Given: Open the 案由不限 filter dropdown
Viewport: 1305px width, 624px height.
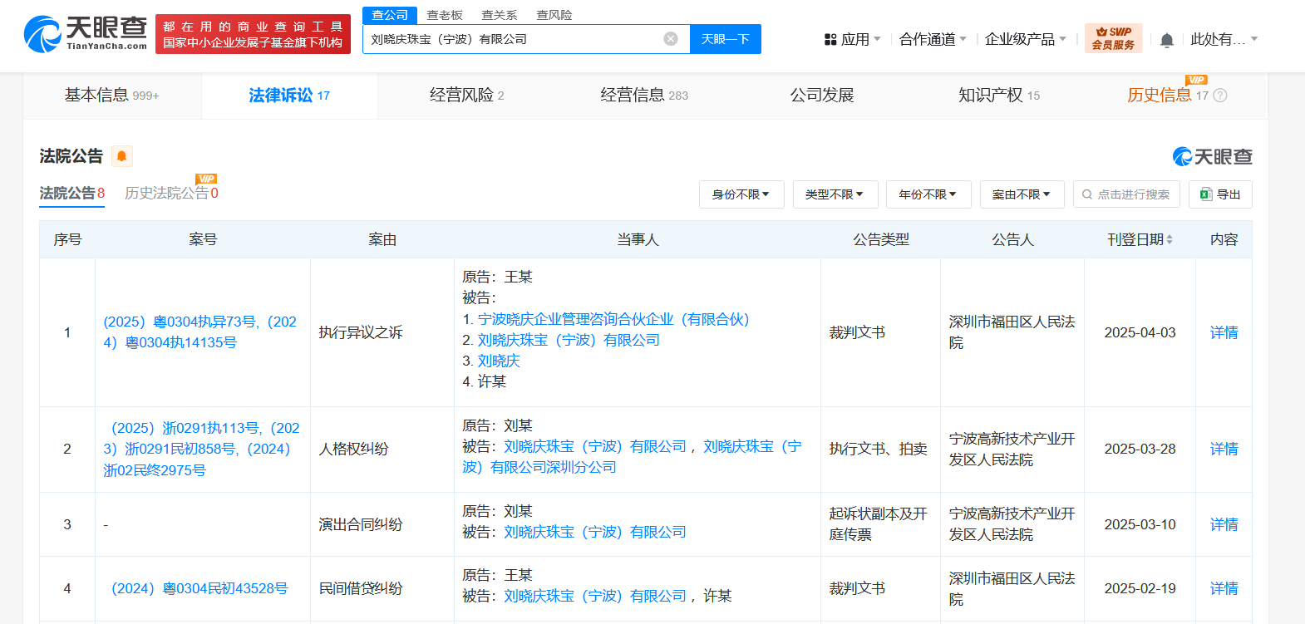Looking at the screenshot, I should click(x=1022, y=194).
